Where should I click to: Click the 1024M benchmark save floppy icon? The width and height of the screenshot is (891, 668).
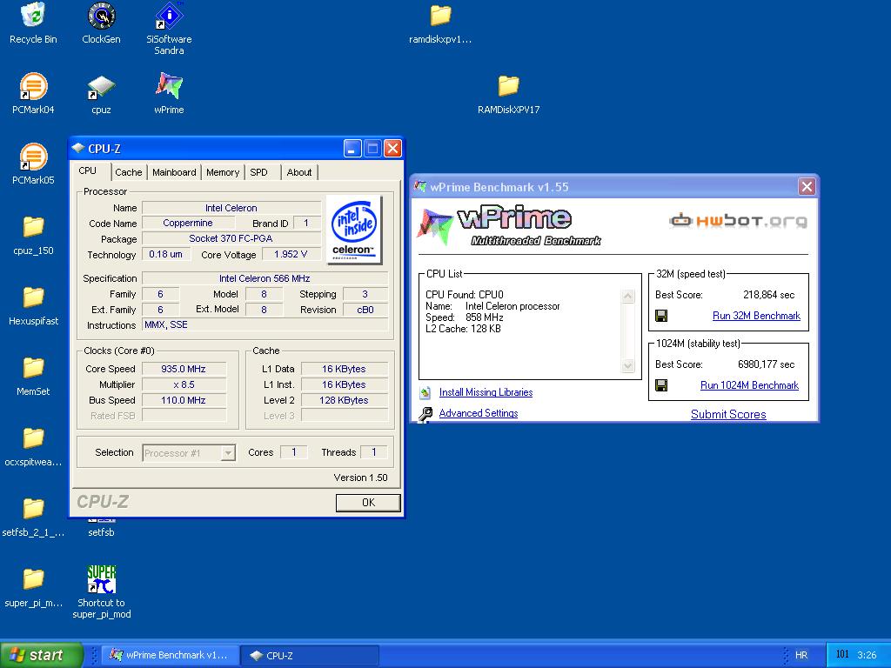click(x=661, y=385)
